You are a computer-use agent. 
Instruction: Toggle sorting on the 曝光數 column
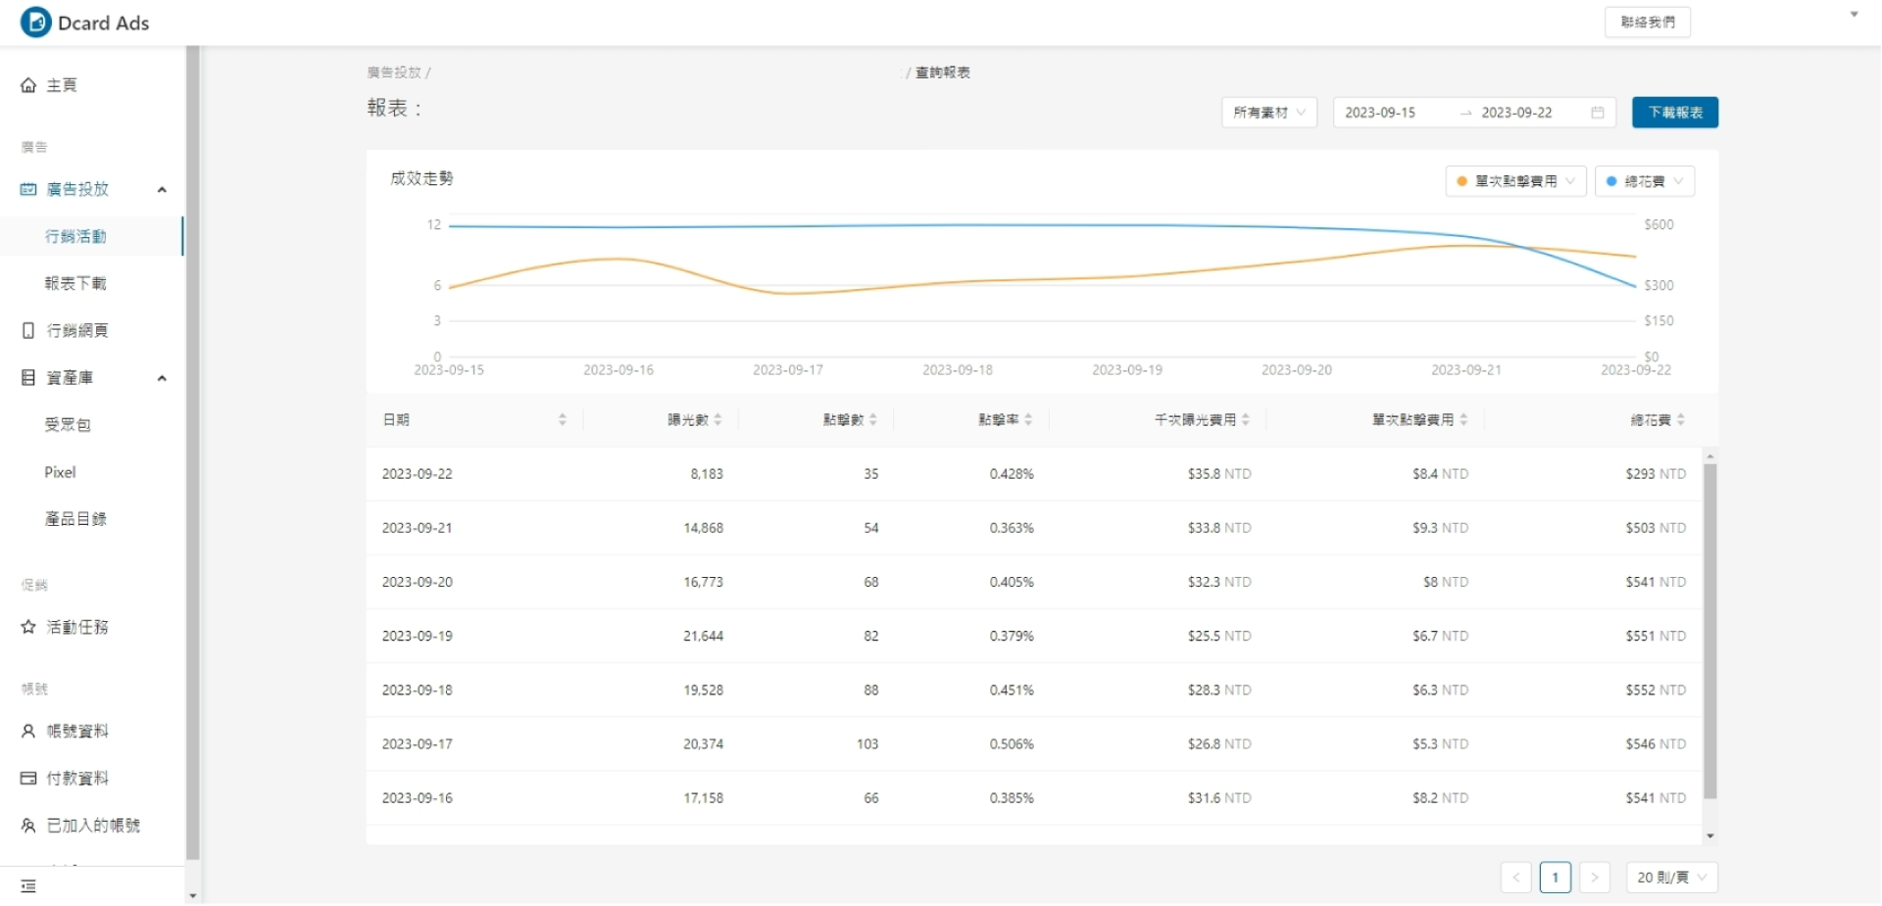(718, 419)
